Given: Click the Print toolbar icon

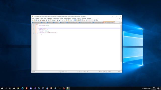Looking at the screenshot, I should tap(44, 20).
